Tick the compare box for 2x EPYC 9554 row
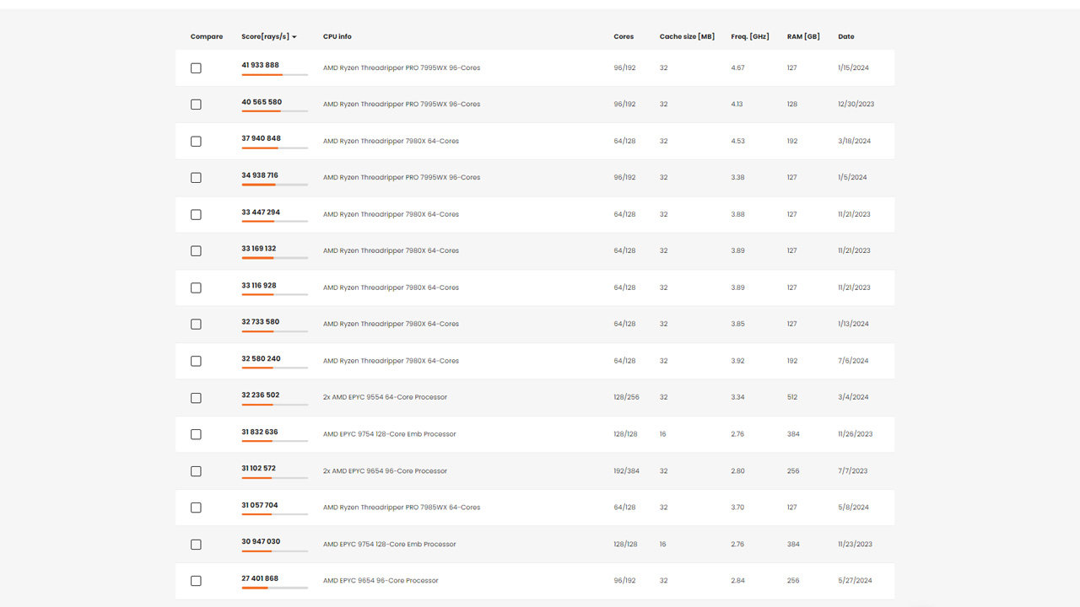Image resolution: width=1080 pixels, height=607 pixels. point(196,398)
